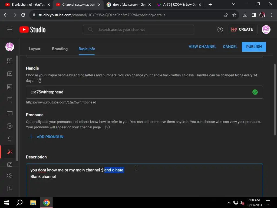This screenshot has height=208, width=277.
Task: Open Chrome profile avatar
Action: coord(262,15)
